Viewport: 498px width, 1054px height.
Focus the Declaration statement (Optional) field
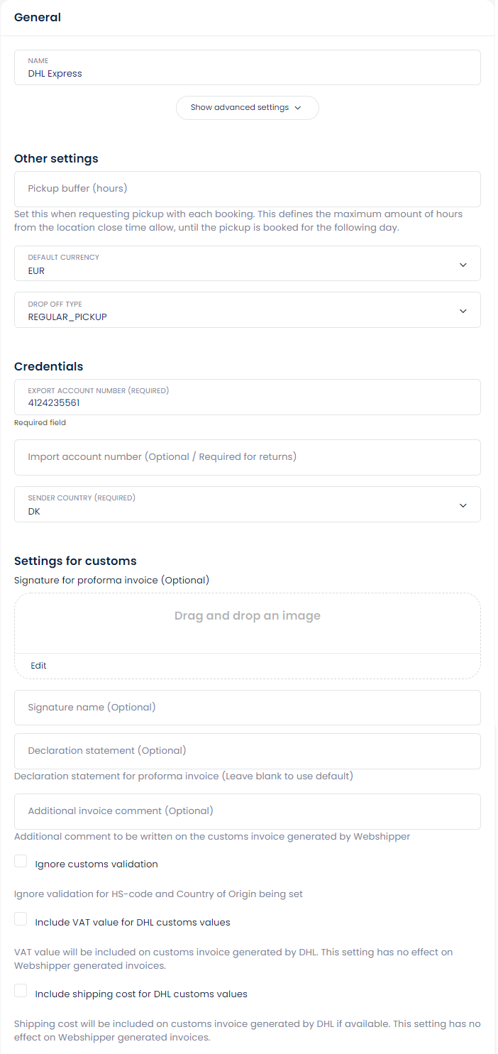pos(247,751)
